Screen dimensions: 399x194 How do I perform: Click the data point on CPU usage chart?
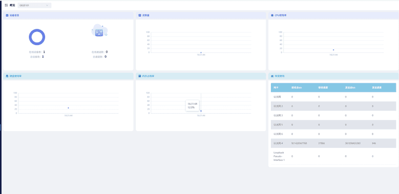[x=333, y=50]
